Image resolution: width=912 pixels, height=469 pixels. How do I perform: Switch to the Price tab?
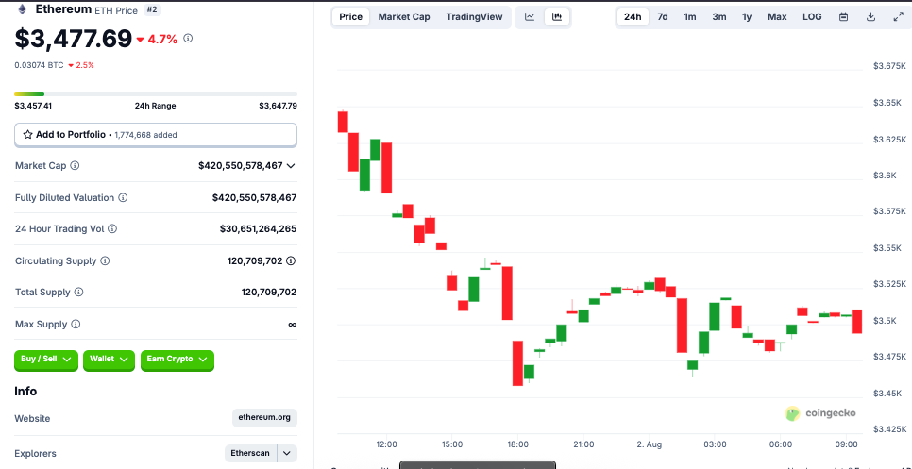pos(350,17)
